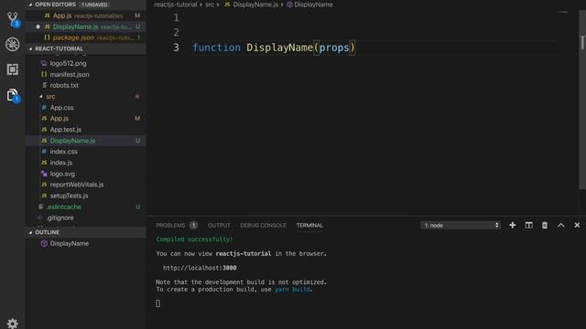Open http://localhost:3000 link in terminal

[x=200, y=268]
